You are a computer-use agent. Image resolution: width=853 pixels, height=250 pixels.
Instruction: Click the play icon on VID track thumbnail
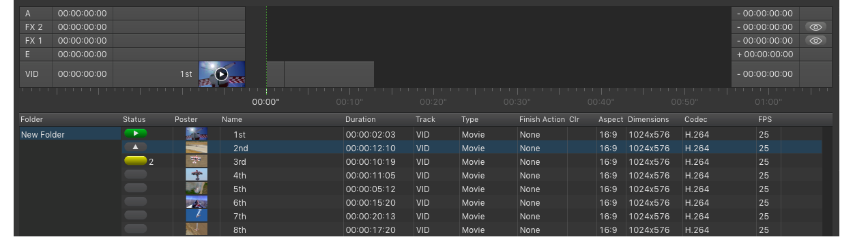tap(221, 74)
